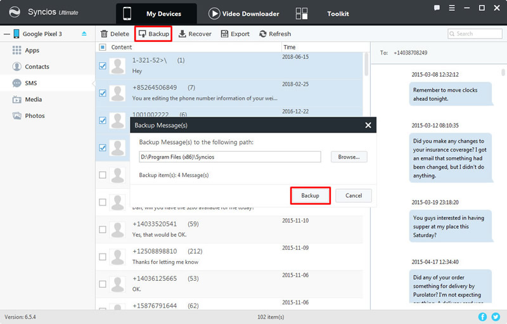Click the recipient number +14038708249
507x324 pixels.
410,53
